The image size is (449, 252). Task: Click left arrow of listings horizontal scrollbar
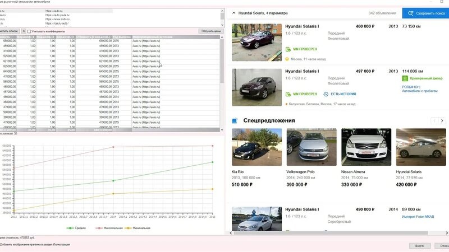(x=231, y=233)
